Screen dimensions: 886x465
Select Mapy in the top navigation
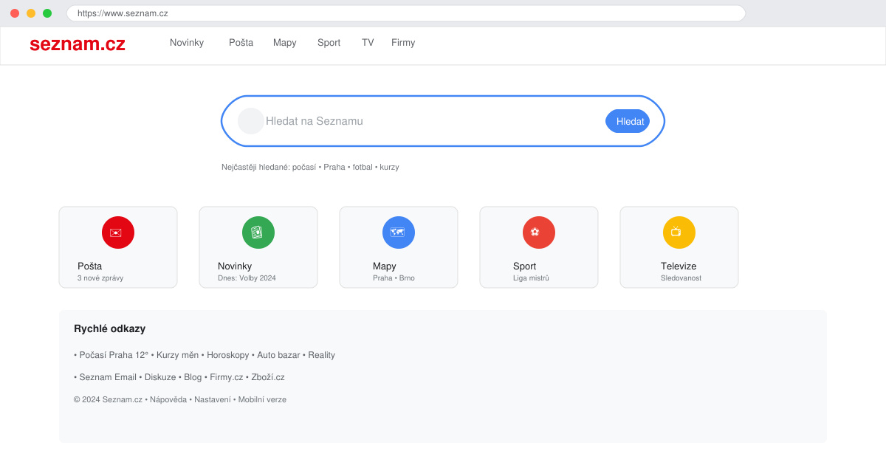(285, 43)
